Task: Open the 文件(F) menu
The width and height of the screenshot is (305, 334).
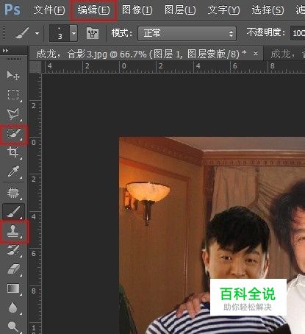Action: 49,10
